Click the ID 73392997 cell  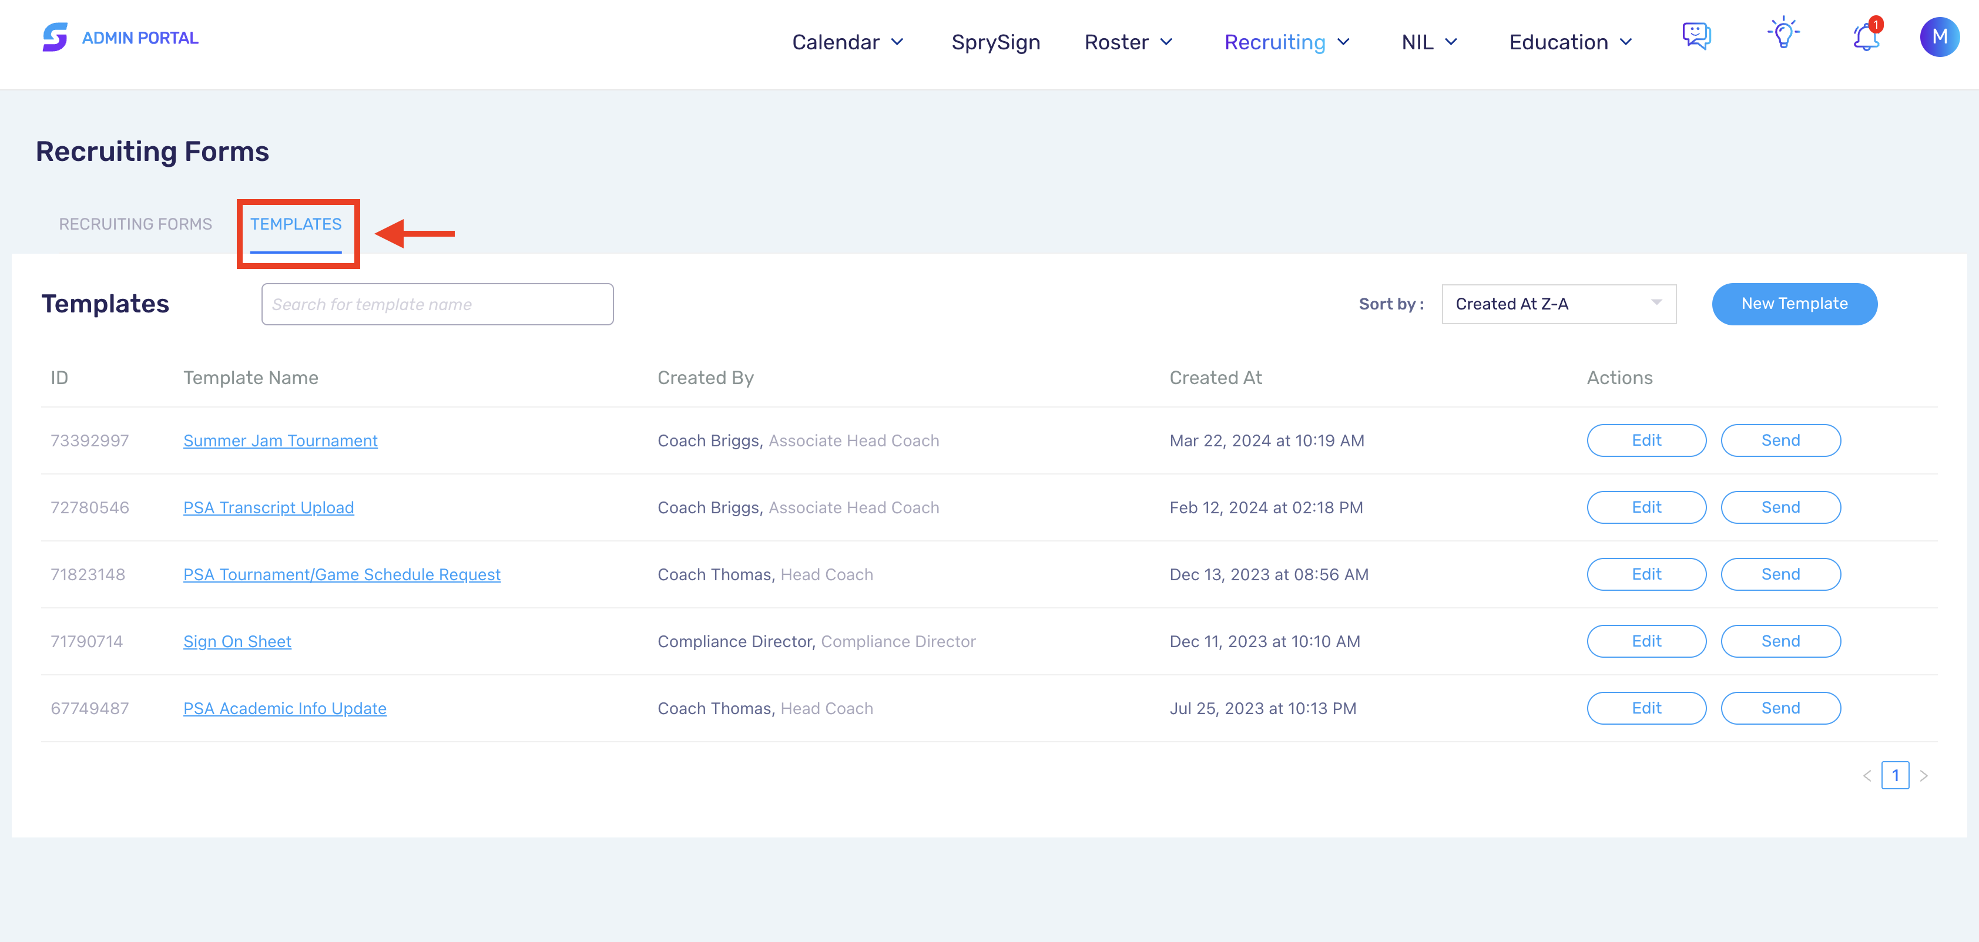tap(90, 440)
